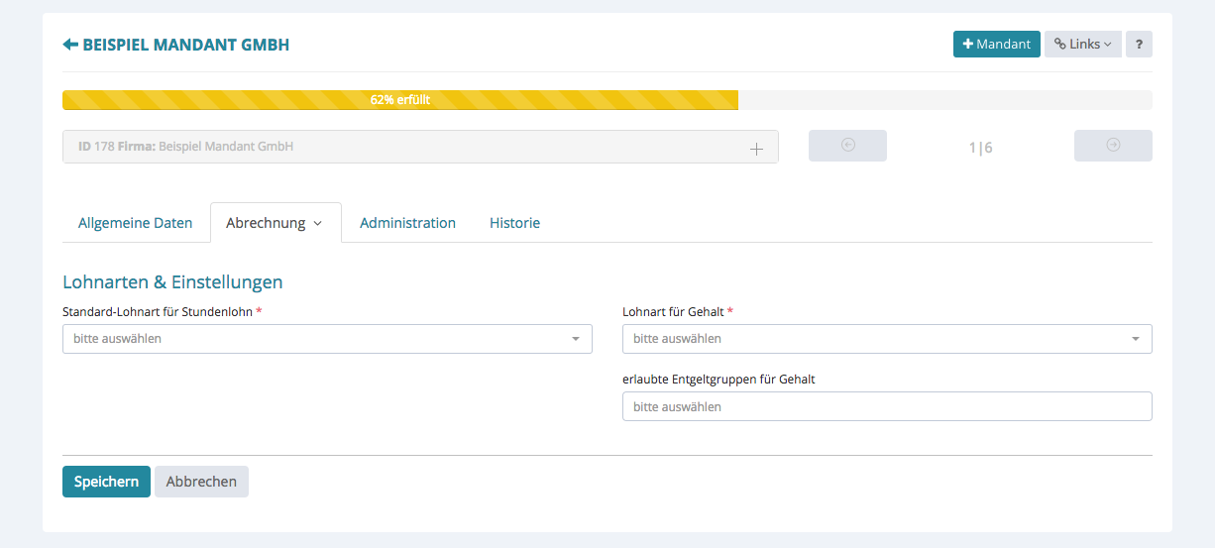Open the Administration tab
This screenshot has width=1215, height=548.
click(x=407, y=223)
